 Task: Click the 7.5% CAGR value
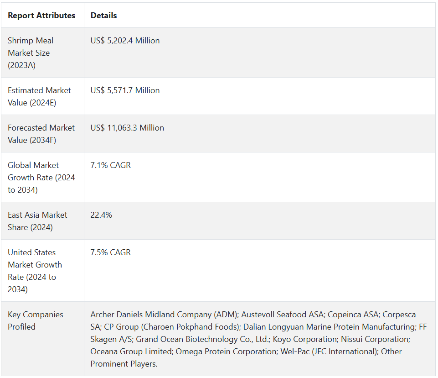point(110,252)
